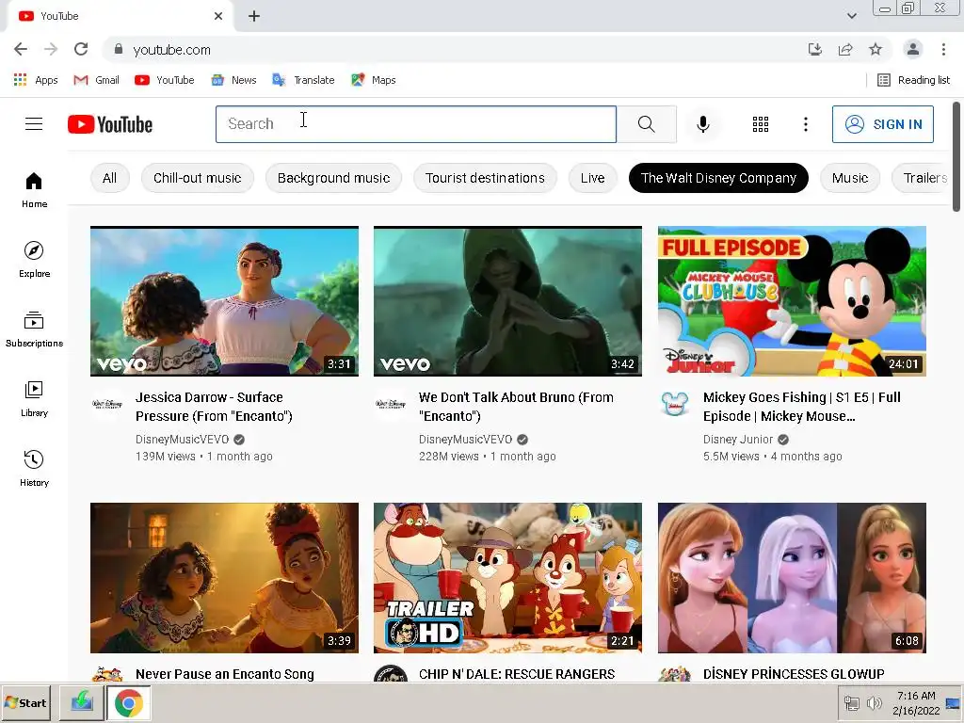The height and width of the screenshot is (723, 964).
Task: Open Disney Princesses Glowup thumbnail
Action: [792, 578]
